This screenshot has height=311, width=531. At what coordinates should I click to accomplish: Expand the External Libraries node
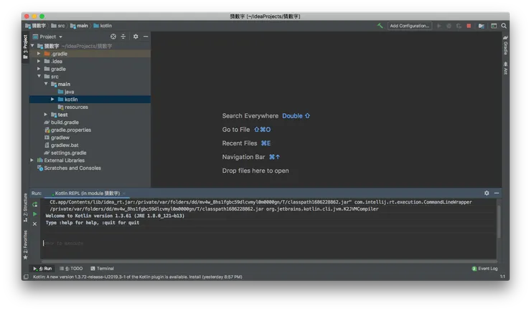click(x=33, y=160)
